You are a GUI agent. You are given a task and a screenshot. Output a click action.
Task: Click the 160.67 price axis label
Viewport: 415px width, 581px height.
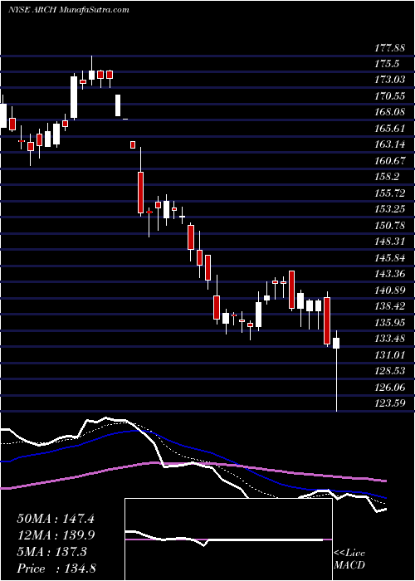coord(391,160)
